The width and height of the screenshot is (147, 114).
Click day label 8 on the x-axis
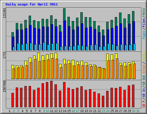coord(40,111)
